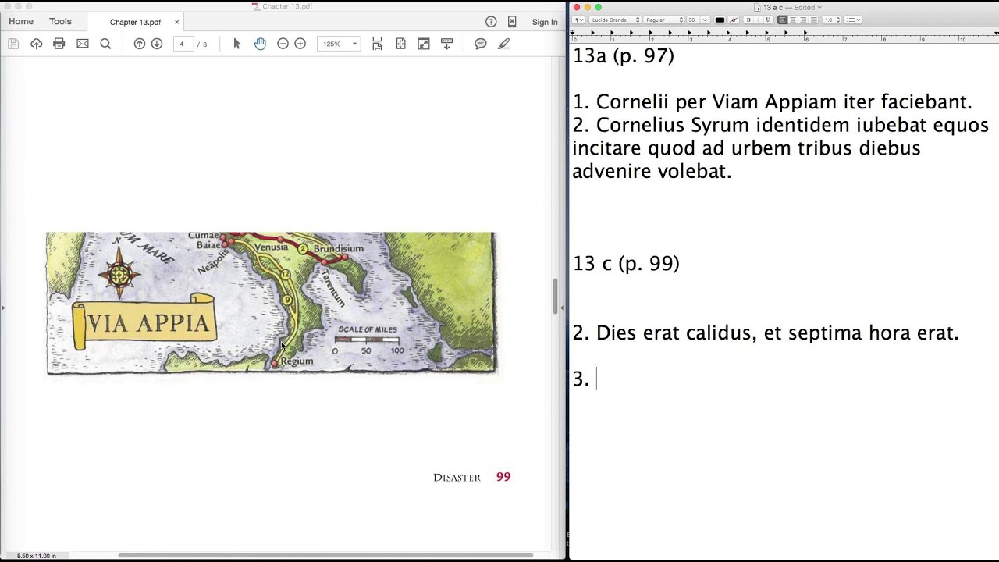Click the Sign In link
Image resolution: width=999 pixels, height=562 pixels.
pyautogui.click(x=545, y=22)
